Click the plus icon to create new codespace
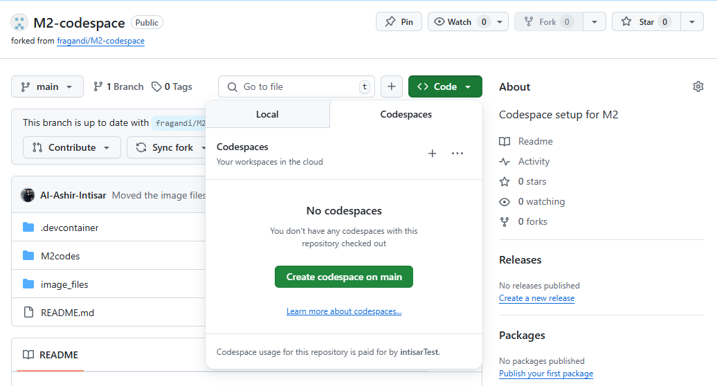This screenshot has height=386, width=717. point(432,154)
